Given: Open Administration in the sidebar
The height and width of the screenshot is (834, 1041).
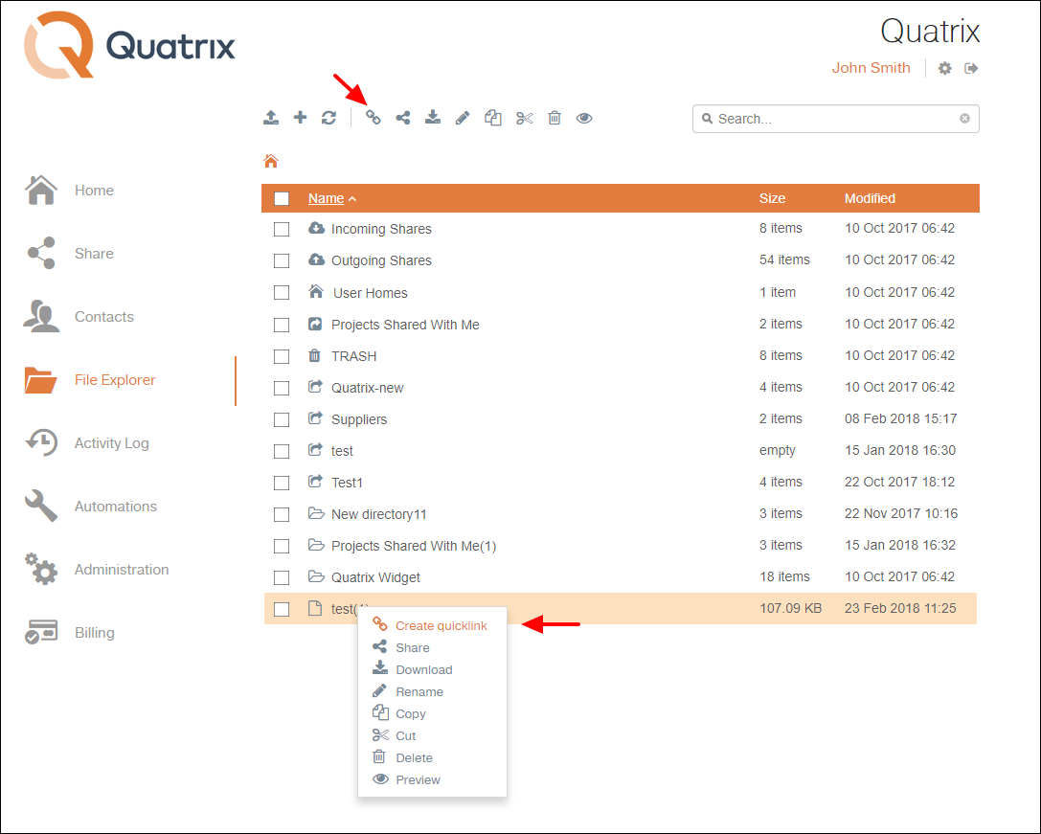Looking at the screenshot, I should 97,570.
